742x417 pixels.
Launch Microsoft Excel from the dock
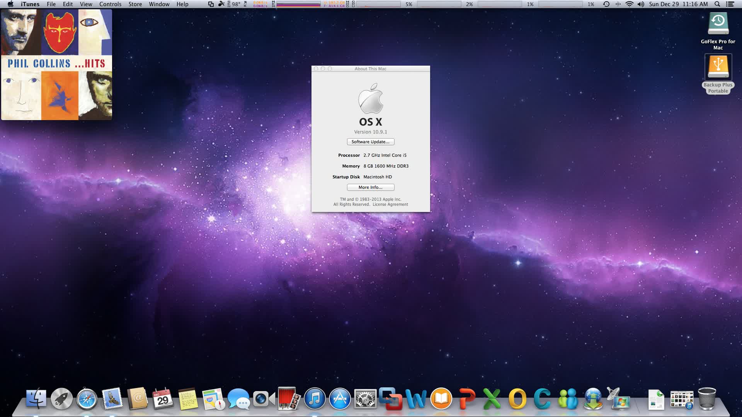point(492,399)
